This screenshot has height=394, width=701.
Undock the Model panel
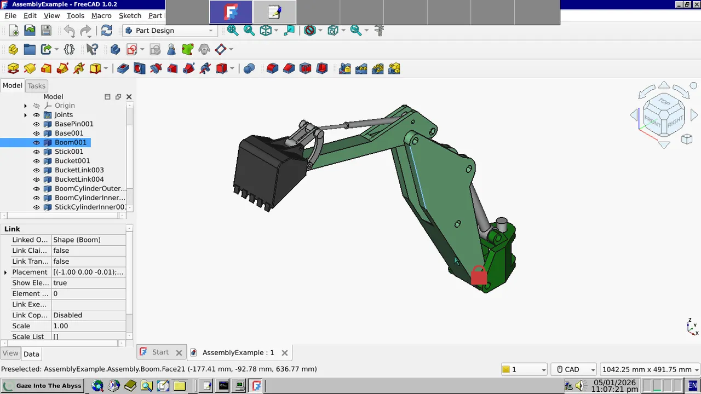[x=118, y=96]
